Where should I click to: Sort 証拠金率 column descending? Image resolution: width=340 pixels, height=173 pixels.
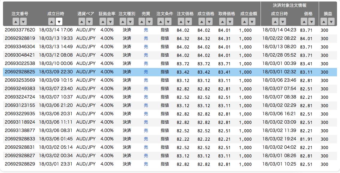click(110, 22)
